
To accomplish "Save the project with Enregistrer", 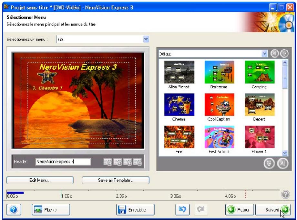I will tap(135, 210).
